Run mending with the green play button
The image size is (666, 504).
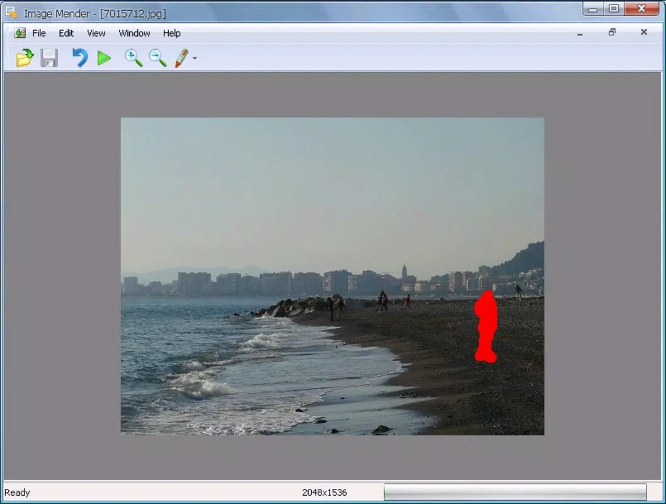(103, 58)
